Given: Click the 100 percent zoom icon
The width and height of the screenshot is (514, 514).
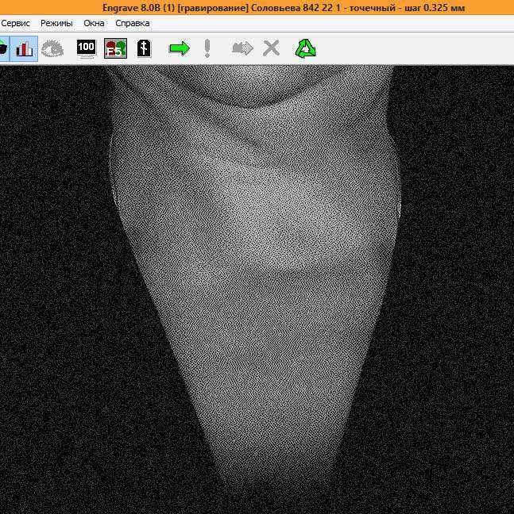Looking at the screenshot, I should (86, 48).
